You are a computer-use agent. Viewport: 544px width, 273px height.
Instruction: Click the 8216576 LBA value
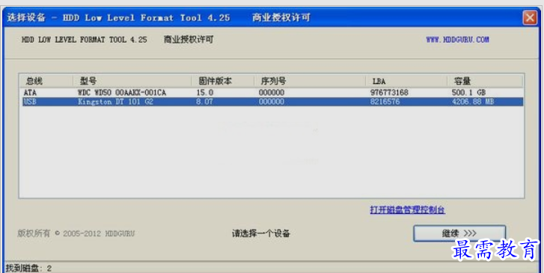point(385,102)
